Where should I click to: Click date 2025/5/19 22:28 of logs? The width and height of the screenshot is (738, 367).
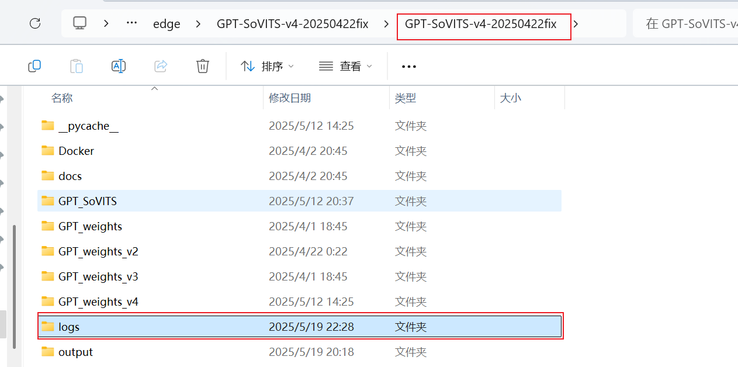(311, 327)
